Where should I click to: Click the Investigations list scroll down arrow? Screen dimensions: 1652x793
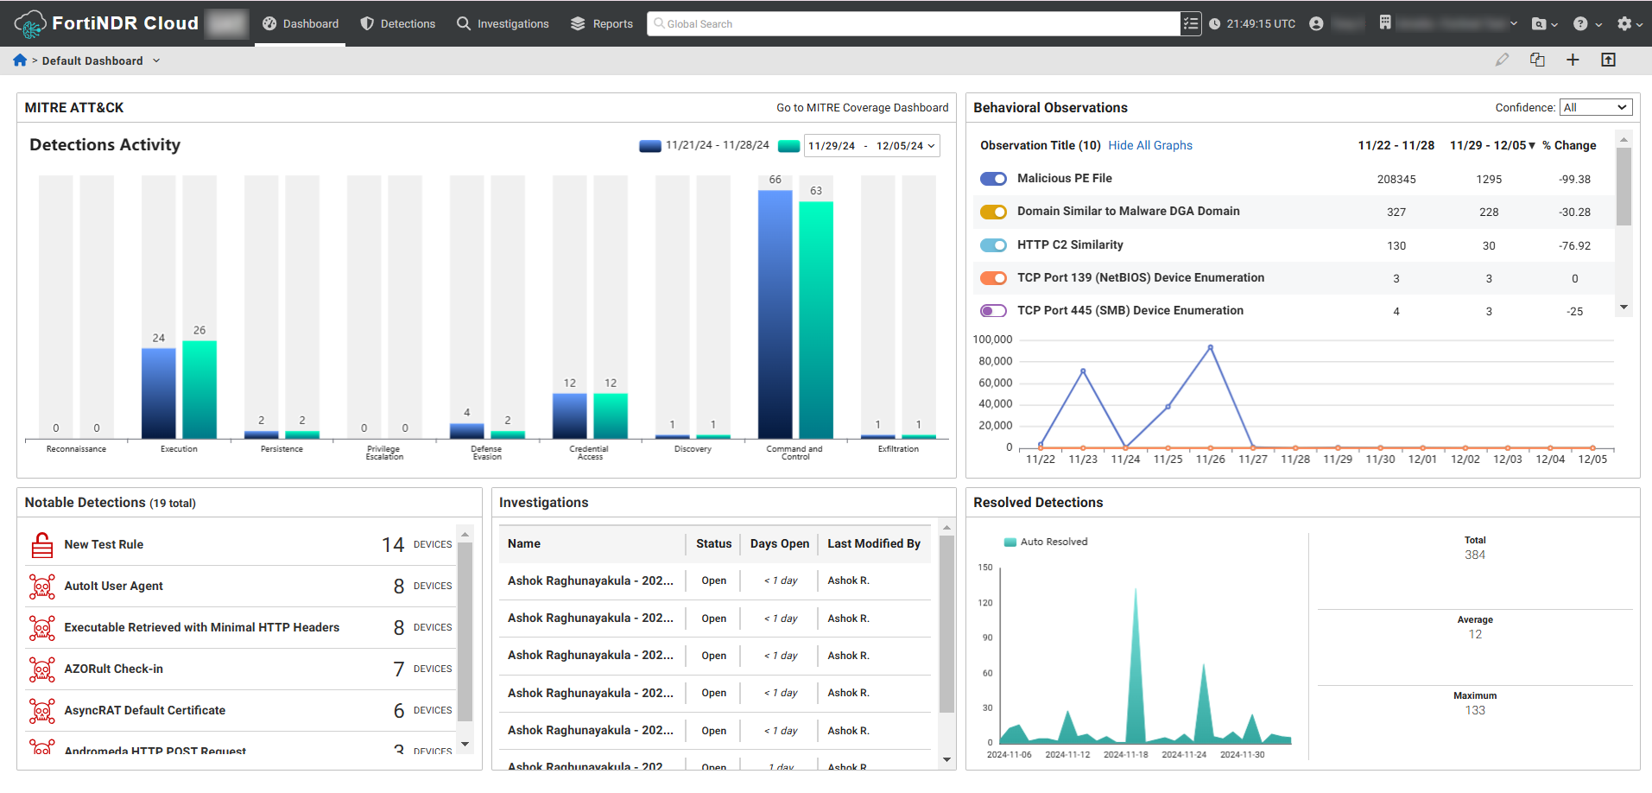946,760
